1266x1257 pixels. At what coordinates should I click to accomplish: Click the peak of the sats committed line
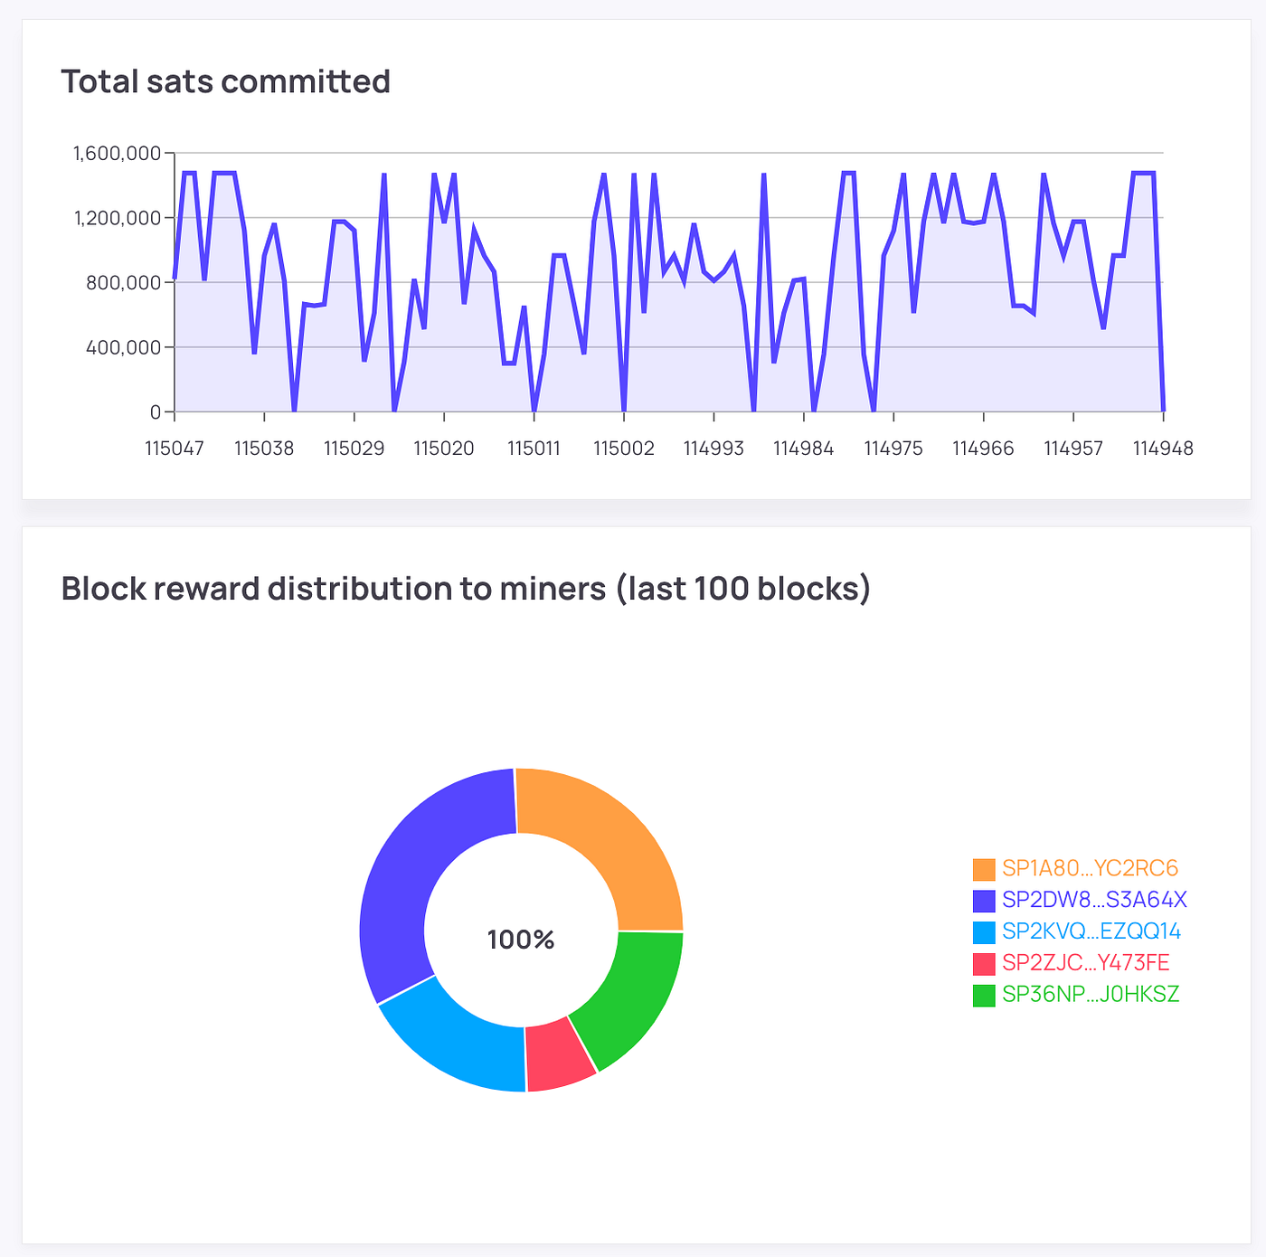tap(187, 170)
